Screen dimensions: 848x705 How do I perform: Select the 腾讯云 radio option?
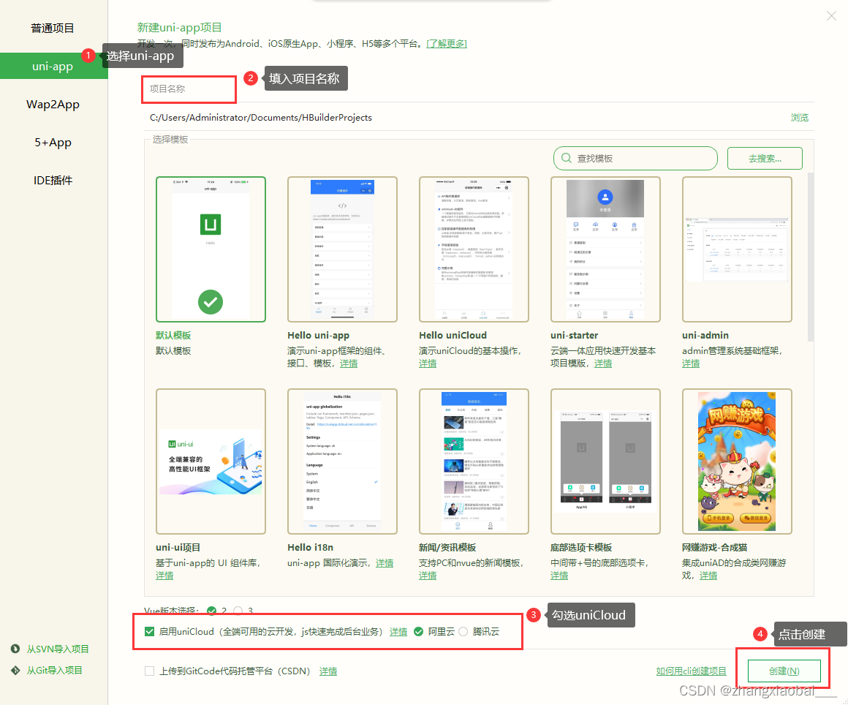point(463,631)
